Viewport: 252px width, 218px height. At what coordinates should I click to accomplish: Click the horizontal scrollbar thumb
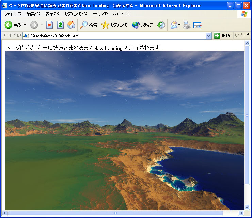(115, 213)
